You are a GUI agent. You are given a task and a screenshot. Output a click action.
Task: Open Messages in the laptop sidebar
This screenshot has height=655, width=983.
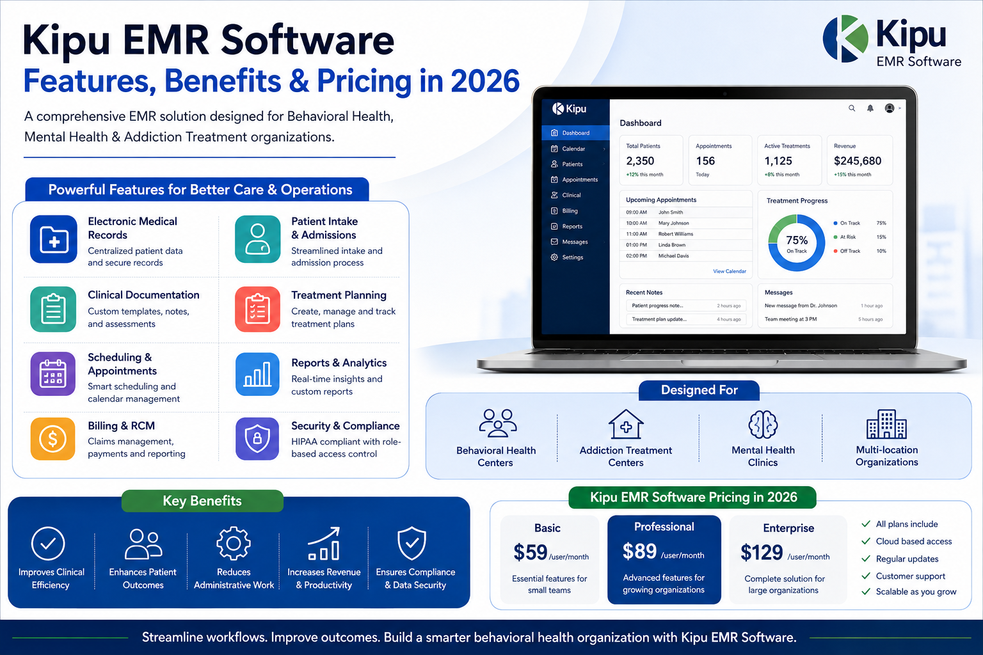575,242
